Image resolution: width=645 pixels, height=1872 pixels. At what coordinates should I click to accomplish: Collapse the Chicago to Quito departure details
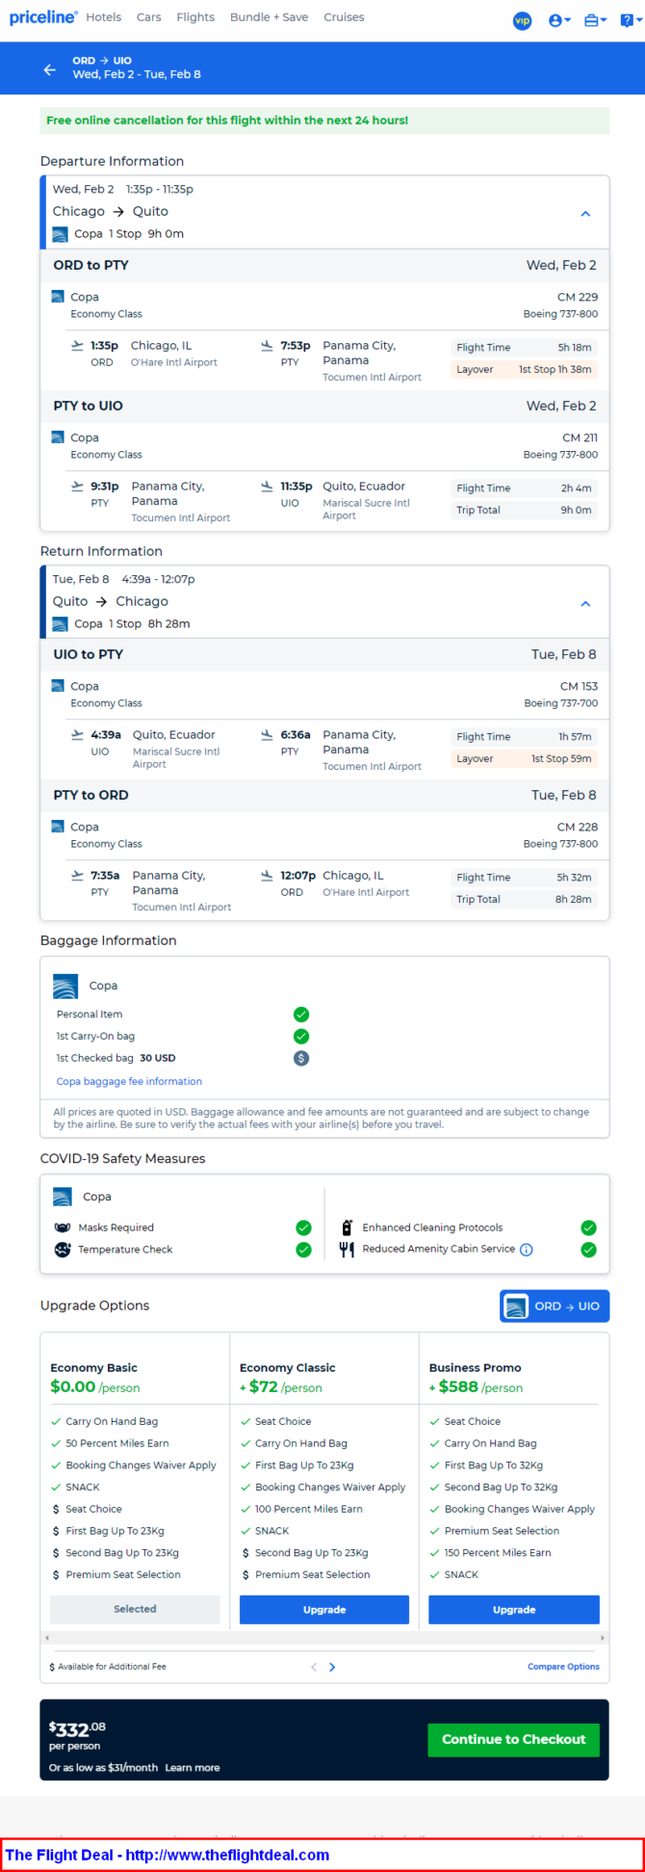[585, 214]
